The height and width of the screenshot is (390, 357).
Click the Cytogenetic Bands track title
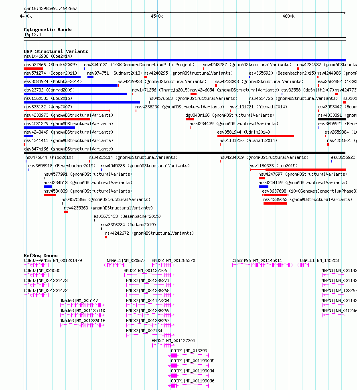48,30
